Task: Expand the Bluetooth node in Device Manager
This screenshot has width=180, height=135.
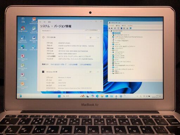Action: [111, 33]
